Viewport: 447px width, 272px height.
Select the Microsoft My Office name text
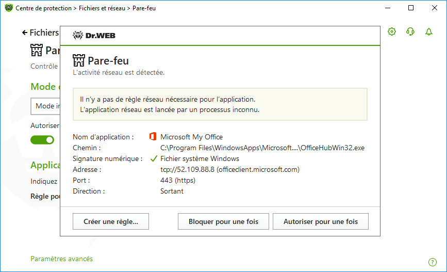[191, 137]
